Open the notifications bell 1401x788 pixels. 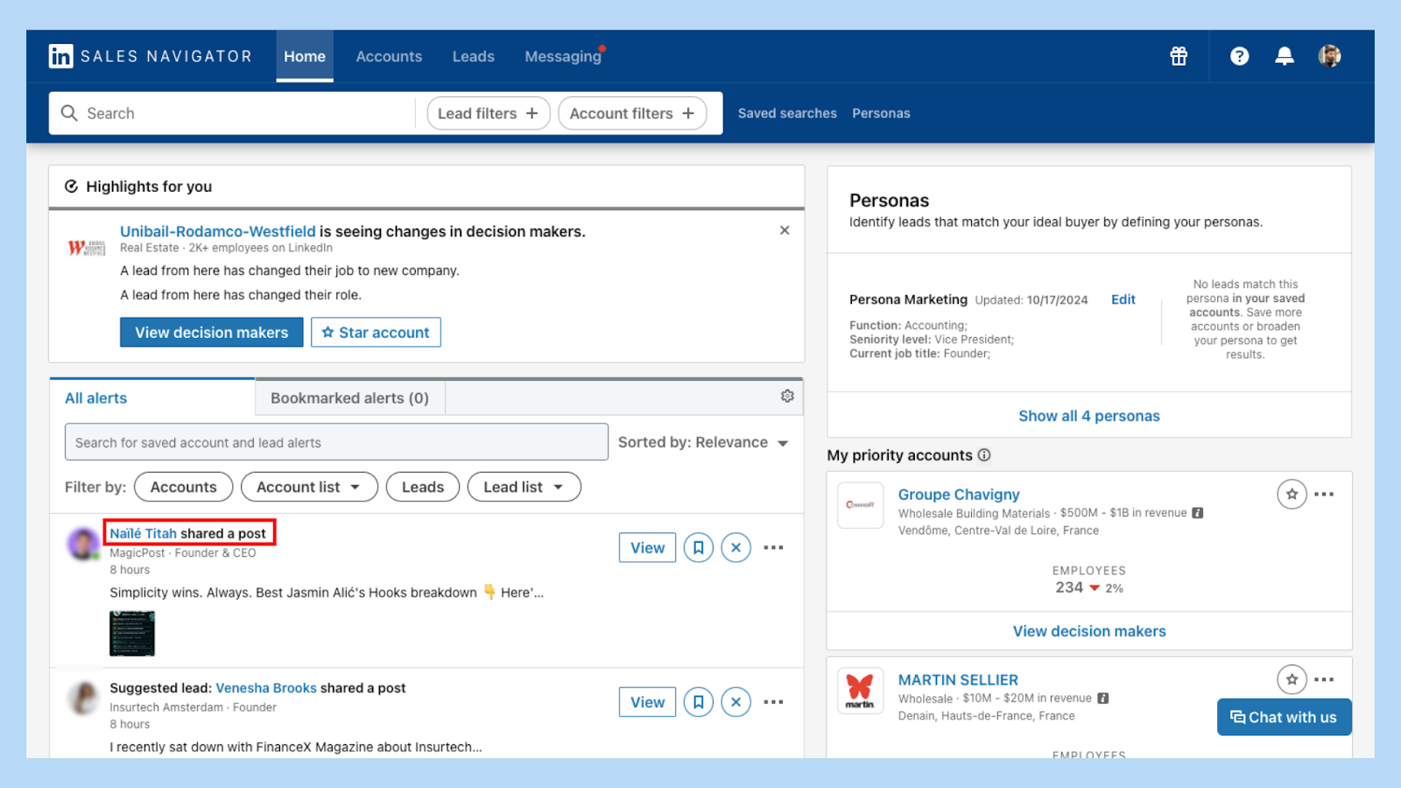[1285, 56]
